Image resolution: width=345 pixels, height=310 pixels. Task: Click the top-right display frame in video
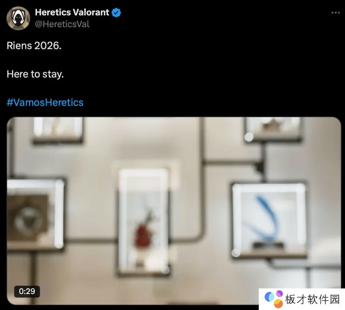coord(273,129)
